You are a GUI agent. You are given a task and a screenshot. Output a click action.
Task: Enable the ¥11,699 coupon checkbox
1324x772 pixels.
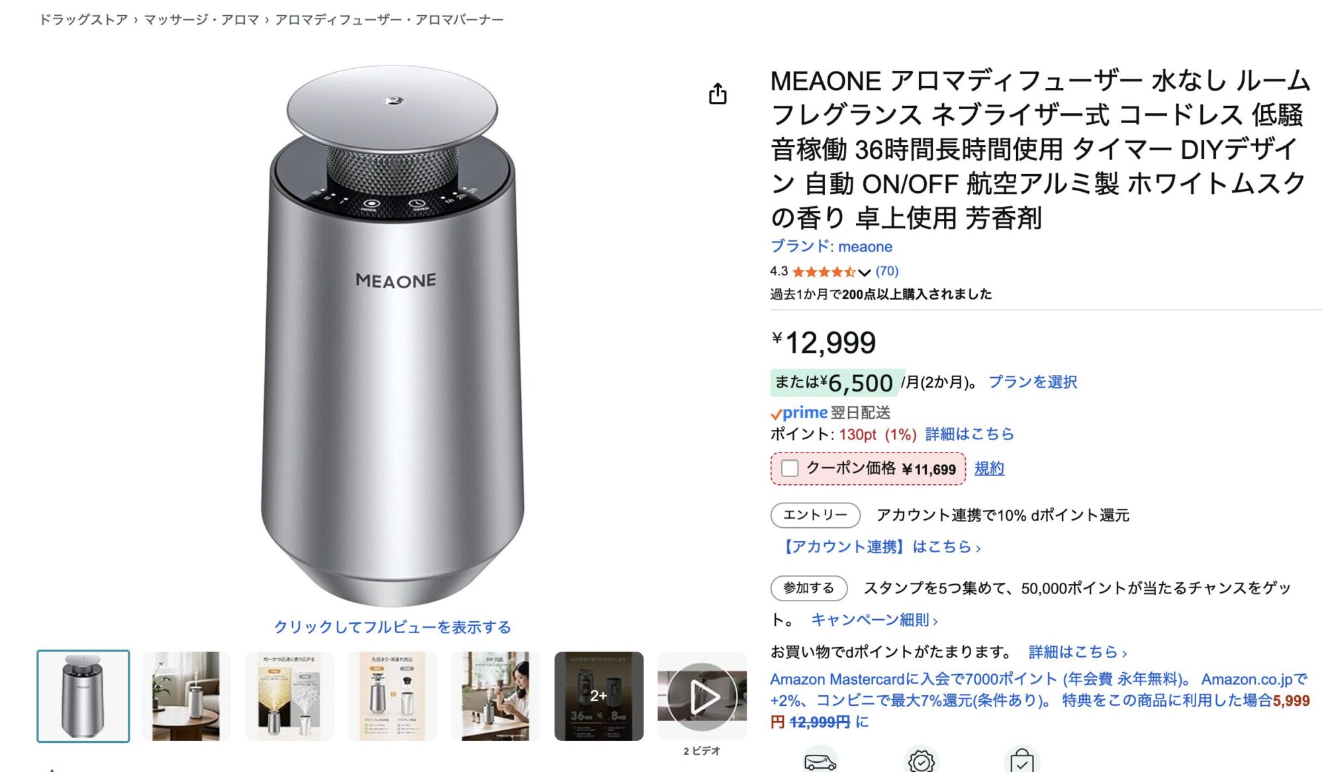[790, 468]
